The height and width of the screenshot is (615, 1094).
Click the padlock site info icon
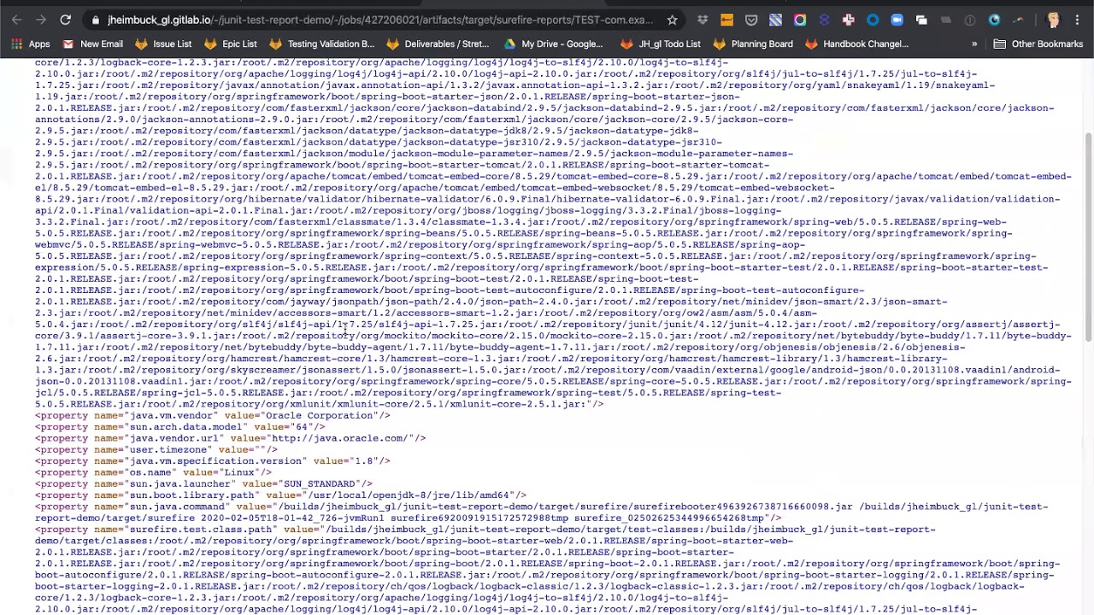96,20
